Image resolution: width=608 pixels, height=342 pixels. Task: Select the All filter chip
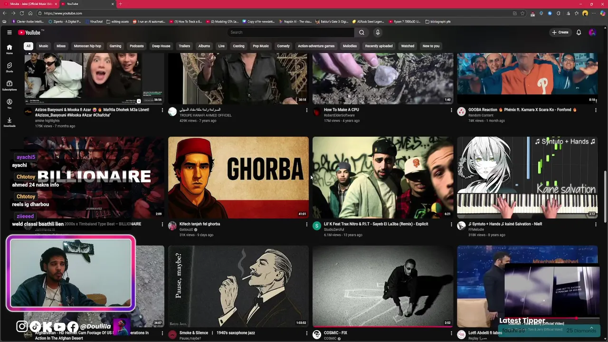click(x=28, y=46)
